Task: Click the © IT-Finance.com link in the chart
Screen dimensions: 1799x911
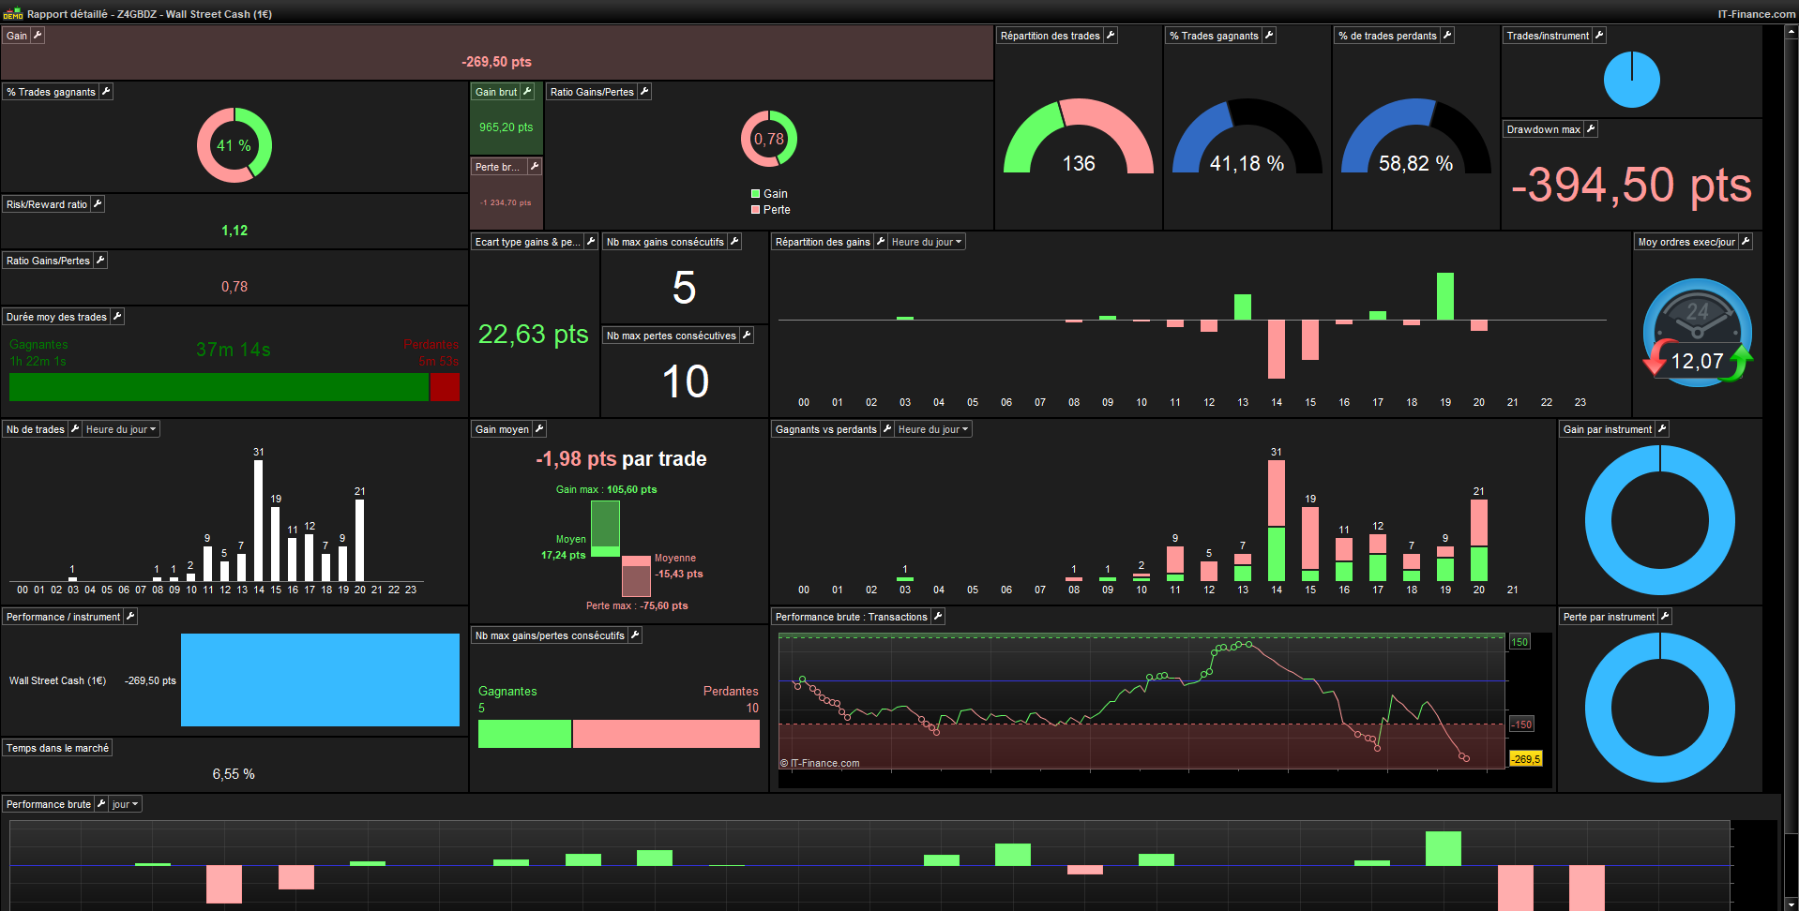Action: pos(820,763)
